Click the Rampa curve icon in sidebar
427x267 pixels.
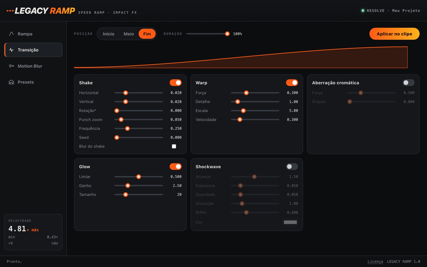[x=11, y=34]
